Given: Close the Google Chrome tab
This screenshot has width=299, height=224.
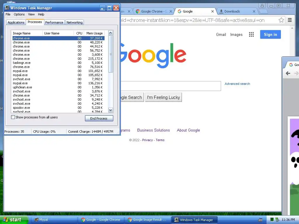Looking at the screenshot, I should pyautogui.click(x=171, y=11).
